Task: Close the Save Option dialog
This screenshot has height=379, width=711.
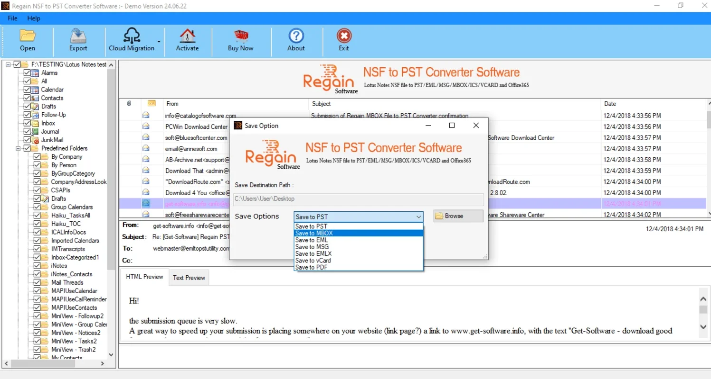Action: 476,126
